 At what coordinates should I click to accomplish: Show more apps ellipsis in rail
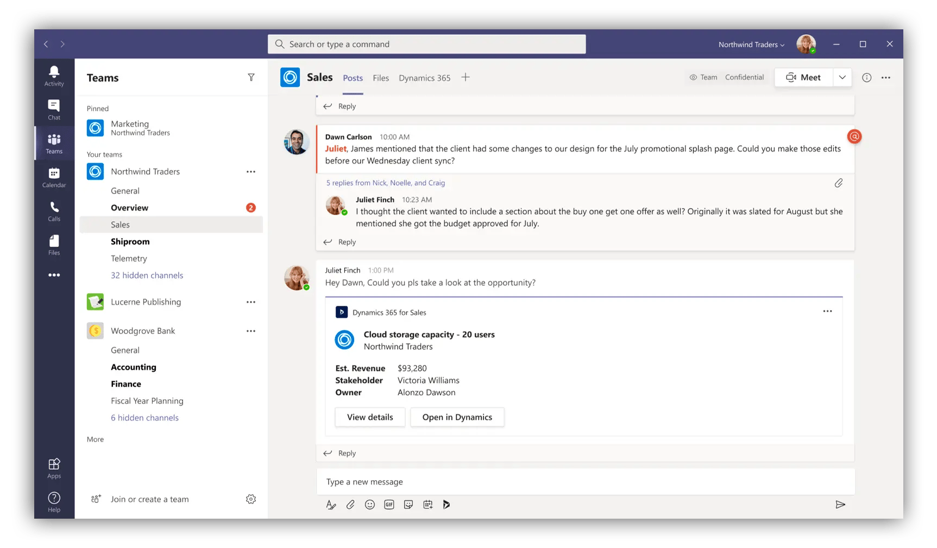54,275
